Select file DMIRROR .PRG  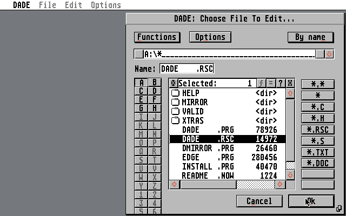(228, 148)
